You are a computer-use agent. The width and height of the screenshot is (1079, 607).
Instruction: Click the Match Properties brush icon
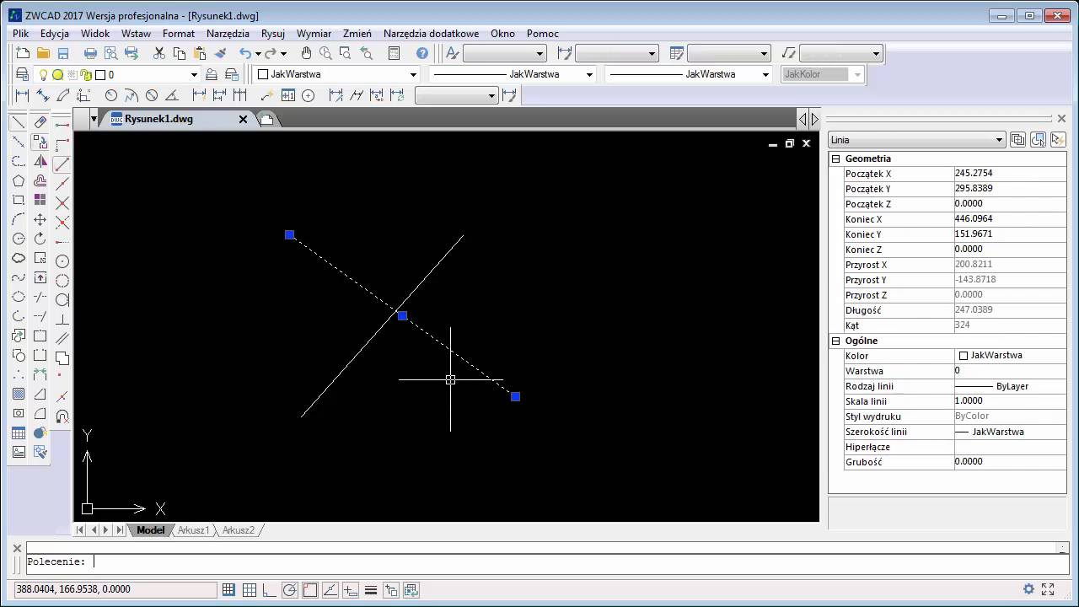(x=220, y=53)
